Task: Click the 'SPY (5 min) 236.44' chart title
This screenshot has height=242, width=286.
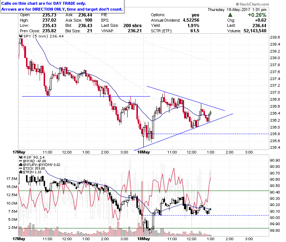Action: pos(44,36)
